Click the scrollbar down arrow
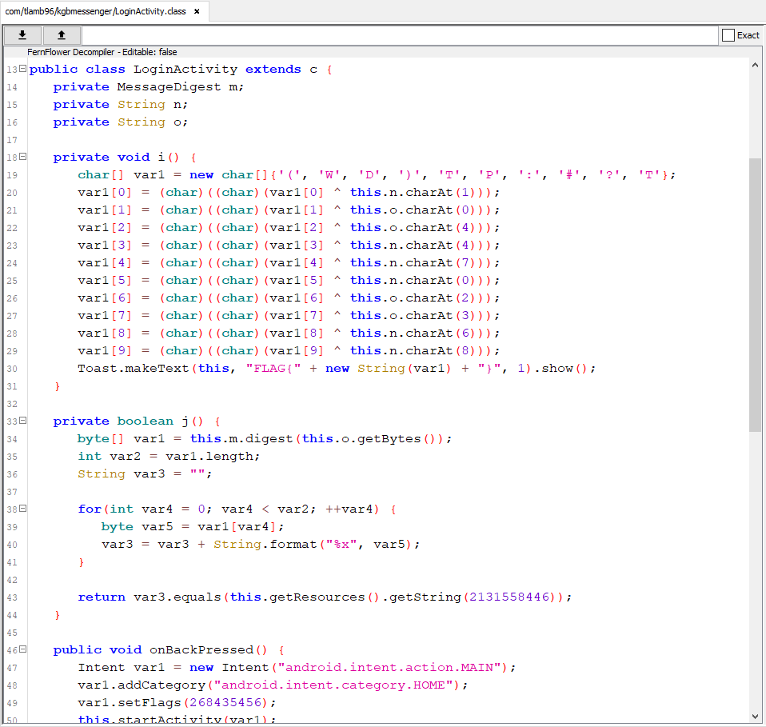766x727 pixels. tap(756, 717)
